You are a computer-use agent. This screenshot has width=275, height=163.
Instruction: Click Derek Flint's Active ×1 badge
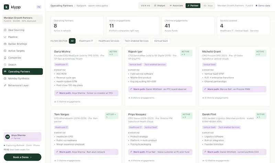(x=261, y=116)
